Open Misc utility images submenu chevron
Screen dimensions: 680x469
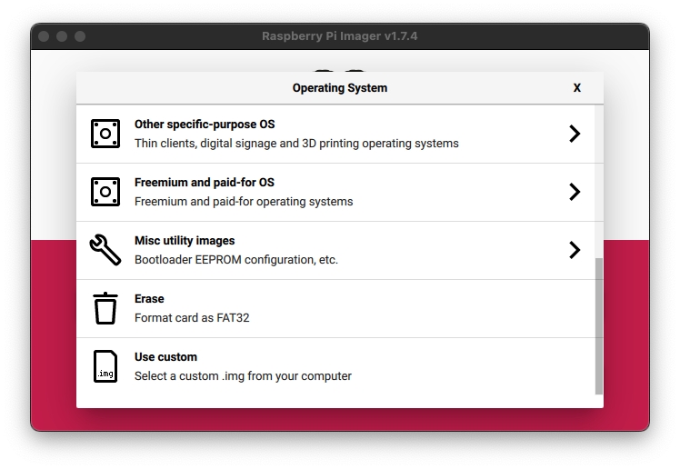[x=575, y=250]
